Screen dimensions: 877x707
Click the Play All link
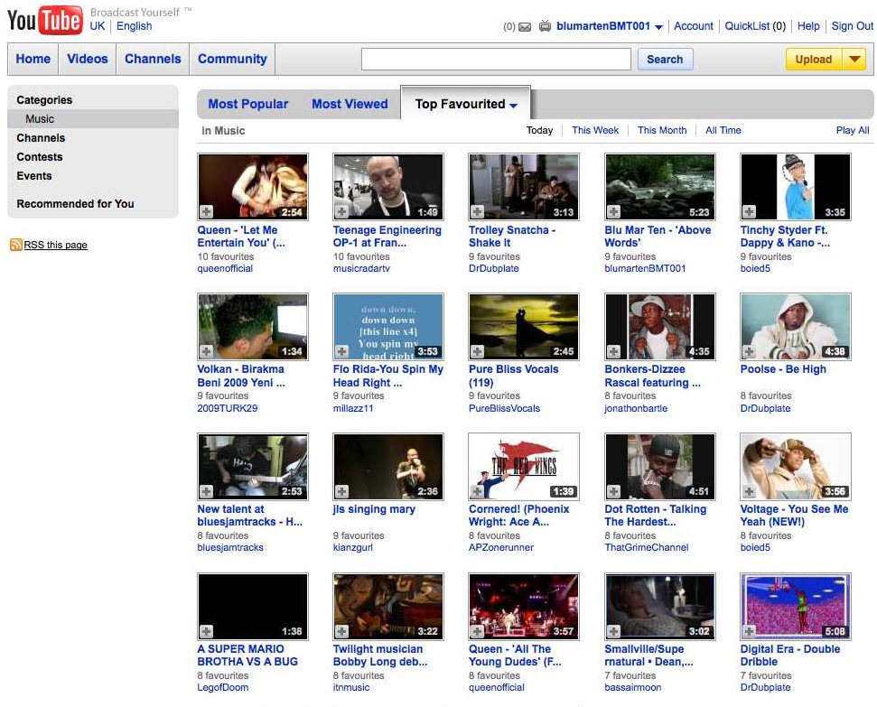coord(853,130)
